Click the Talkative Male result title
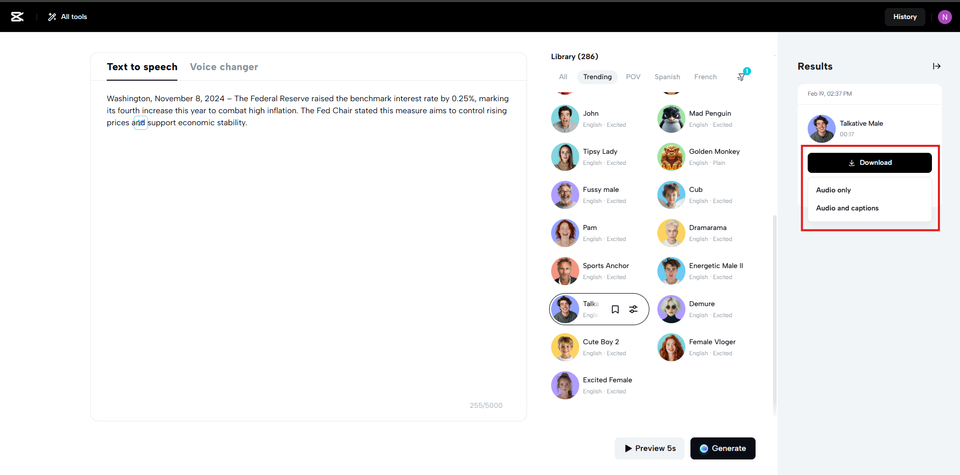 click(x=861, y=123)
